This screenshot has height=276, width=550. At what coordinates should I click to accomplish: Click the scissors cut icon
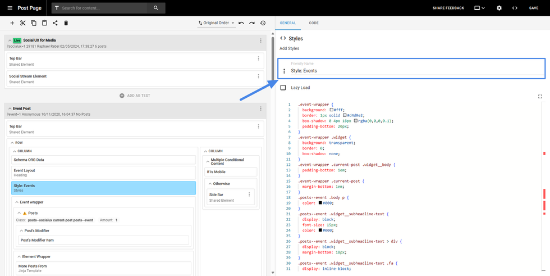23,23
